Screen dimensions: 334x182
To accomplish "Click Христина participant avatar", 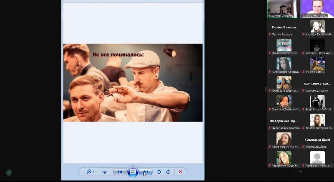I will [x=284, y=101].
